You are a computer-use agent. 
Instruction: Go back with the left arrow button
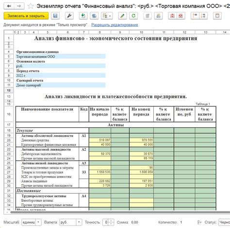coord(9,6)
